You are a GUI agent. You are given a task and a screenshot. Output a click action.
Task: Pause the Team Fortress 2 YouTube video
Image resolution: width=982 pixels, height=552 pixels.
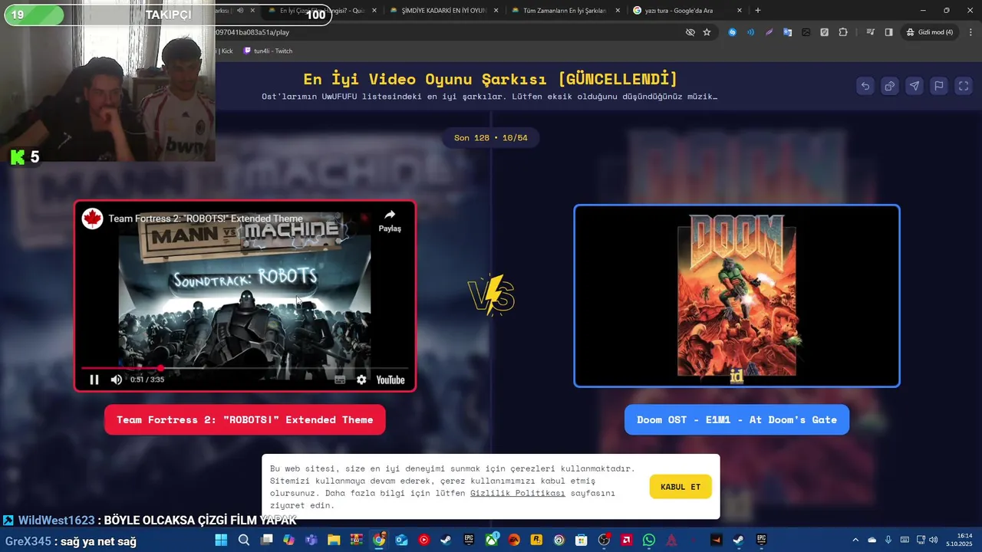(x=94, y=379)
